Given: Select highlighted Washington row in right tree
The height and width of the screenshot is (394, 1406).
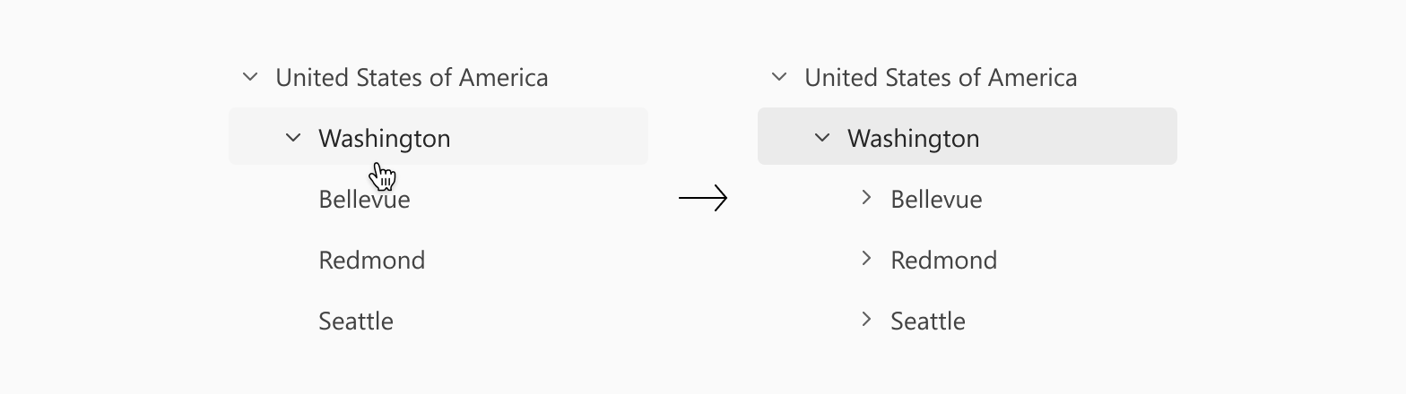Looking at the screenshot, I should [968, 136].
